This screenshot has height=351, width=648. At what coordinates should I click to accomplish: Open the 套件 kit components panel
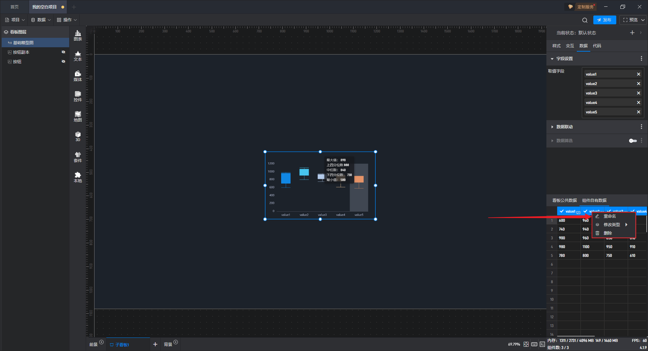pos(78,157)
